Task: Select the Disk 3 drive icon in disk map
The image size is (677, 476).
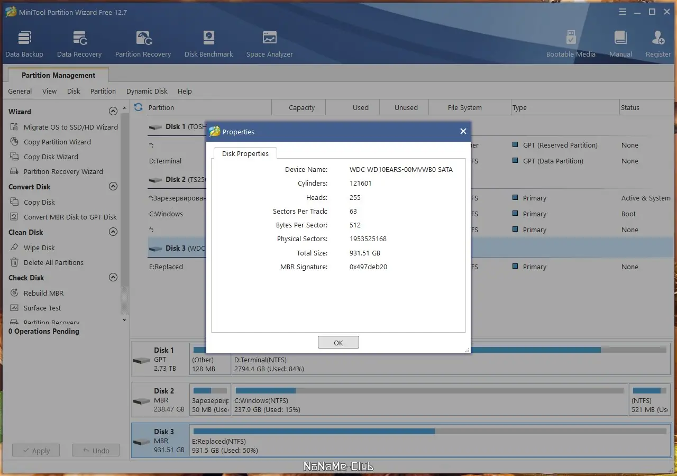Action: pos(142,442)
